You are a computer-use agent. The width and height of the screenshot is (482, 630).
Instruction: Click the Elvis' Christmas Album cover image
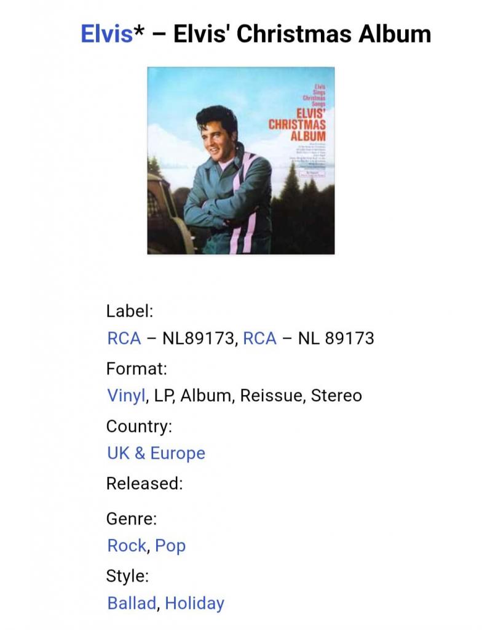click(x=241, y=161)
